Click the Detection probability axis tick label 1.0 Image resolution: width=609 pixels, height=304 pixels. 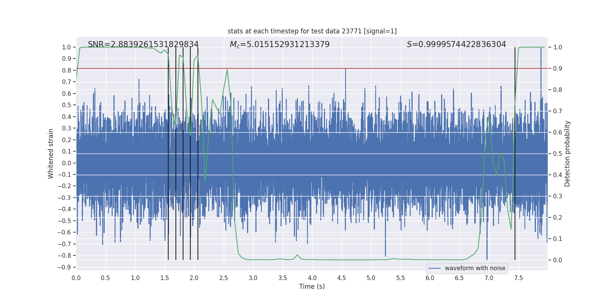(x=558, y=47)
